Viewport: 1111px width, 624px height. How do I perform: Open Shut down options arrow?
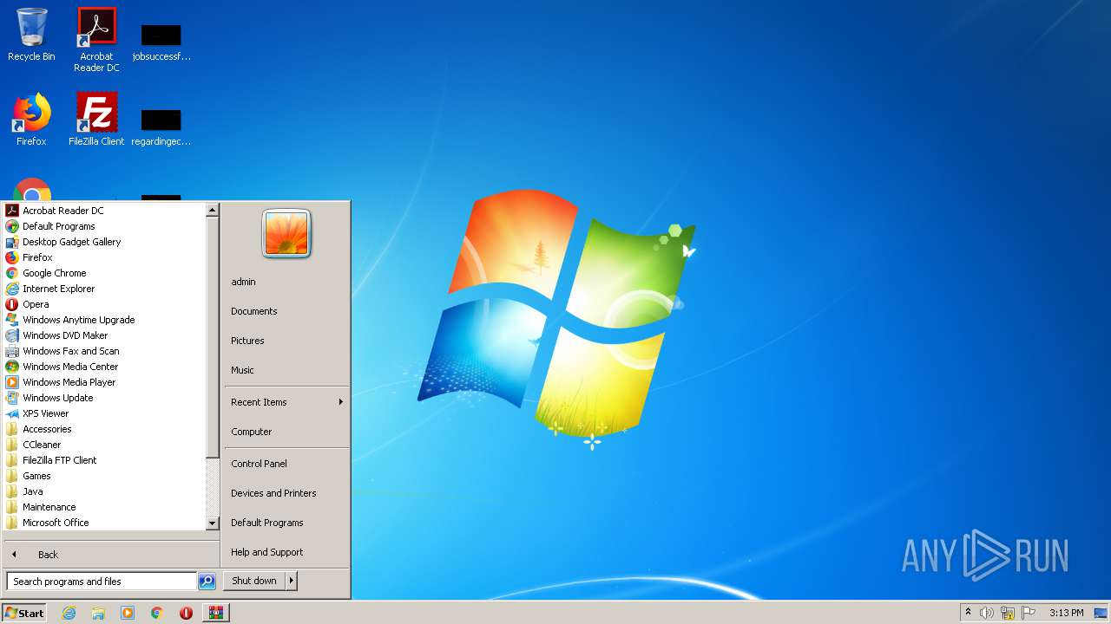coord(292,581)
